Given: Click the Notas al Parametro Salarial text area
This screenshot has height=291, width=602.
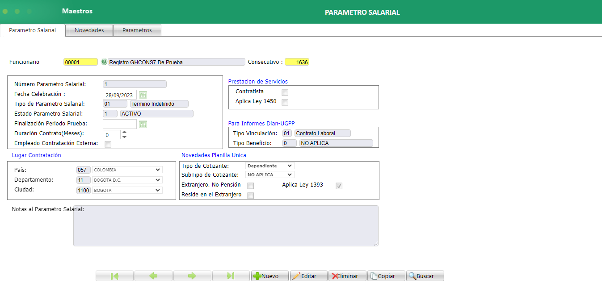Looking at the screenshot, I should (226, 226).
